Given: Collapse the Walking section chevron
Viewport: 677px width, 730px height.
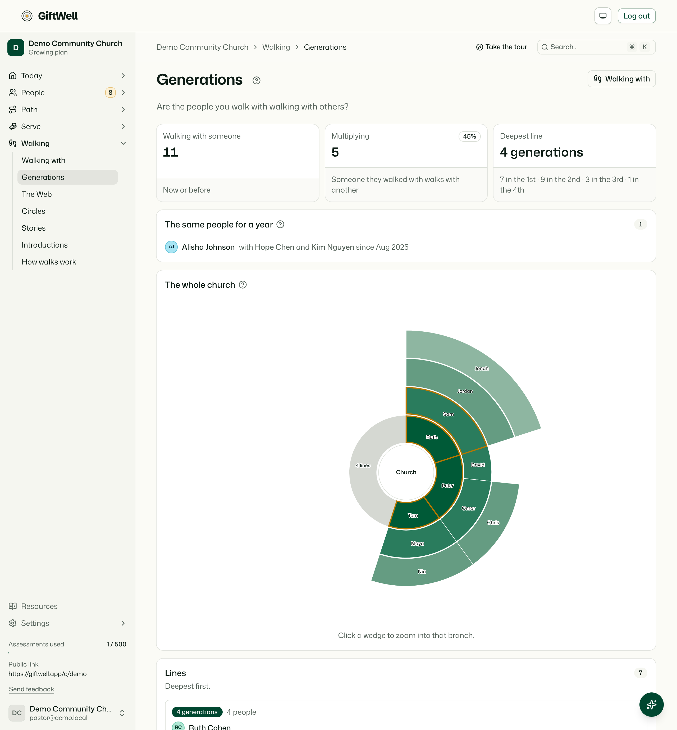Looking at the screenshot, I should click(x=123, y=143).
